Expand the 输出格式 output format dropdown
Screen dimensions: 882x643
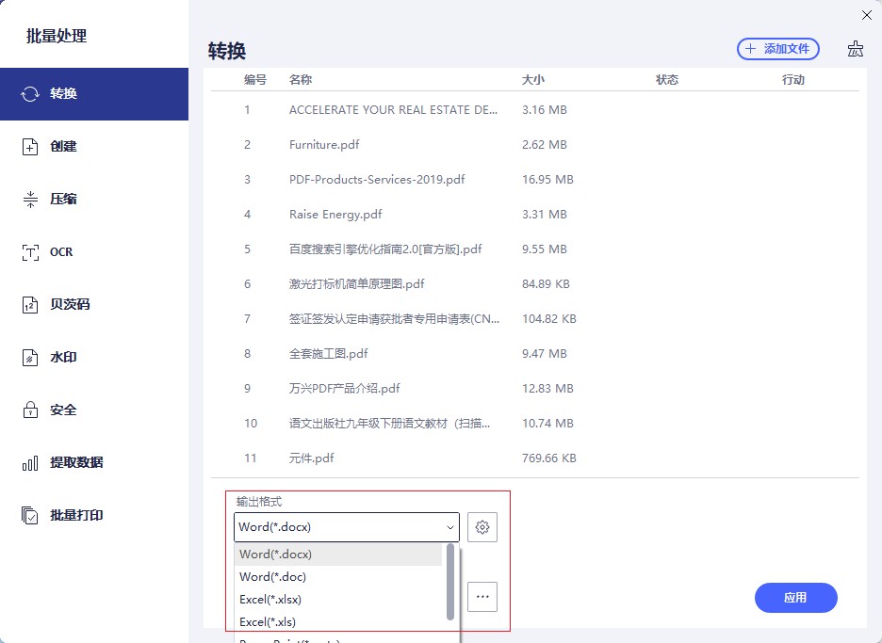[345, 526]
